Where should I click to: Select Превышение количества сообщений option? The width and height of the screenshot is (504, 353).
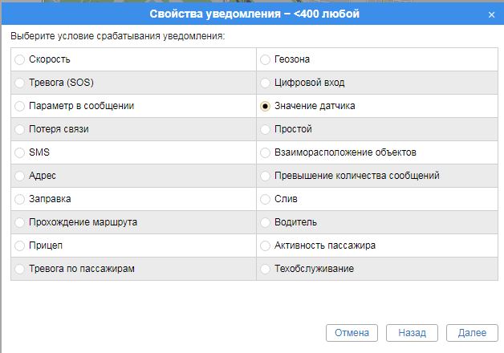point(266,176)
